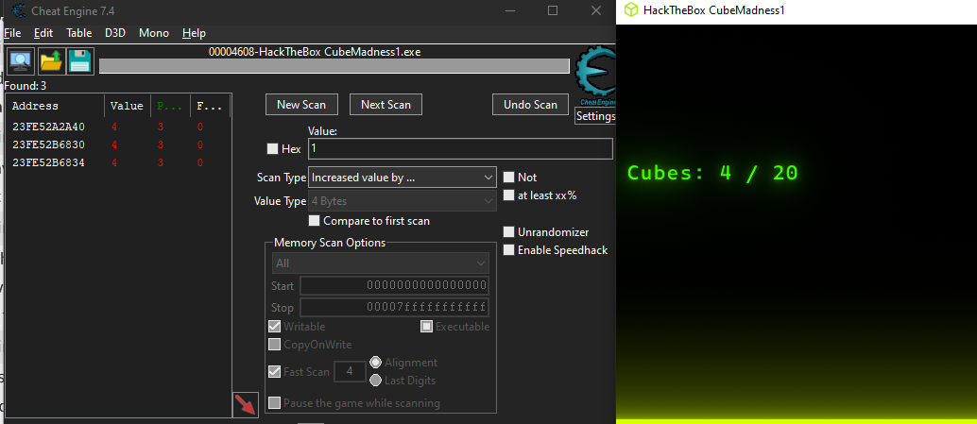Screen dimensions: 977x424
Task: Click the First column header
Action: [x=210, y=106]
